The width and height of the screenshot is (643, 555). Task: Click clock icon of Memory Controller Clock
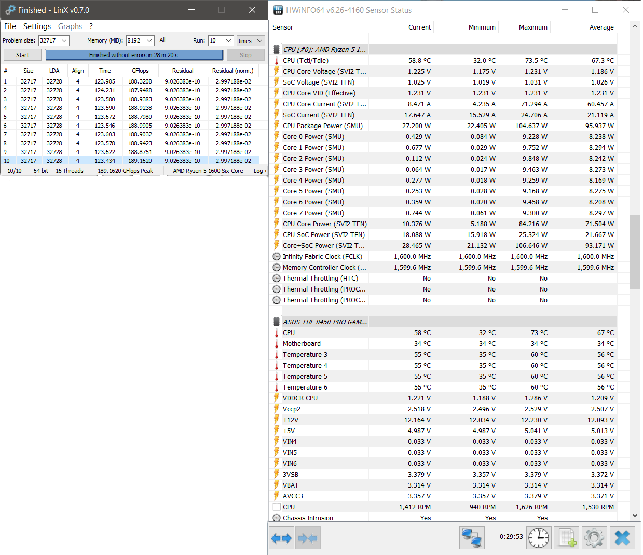277,268
